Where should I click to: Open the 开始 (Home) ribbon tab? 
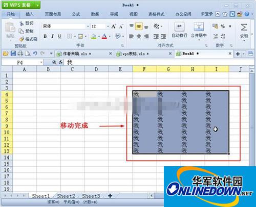[10, 14]
